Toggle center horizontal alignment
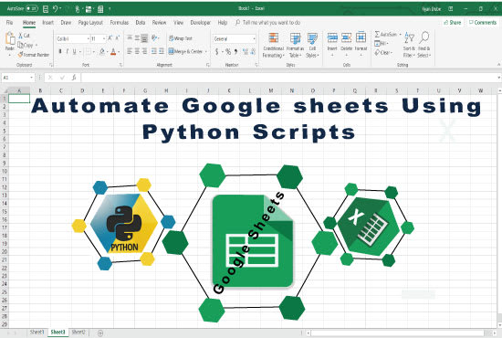The height and width of the screenshot is (338, 502). 137,51
